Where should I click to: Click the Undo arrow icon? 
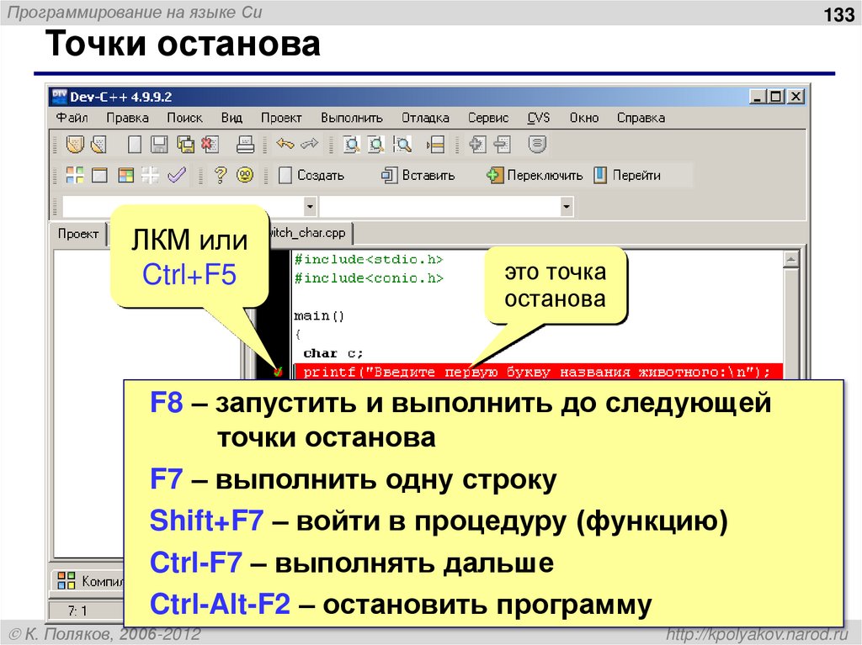click(285, 144)
